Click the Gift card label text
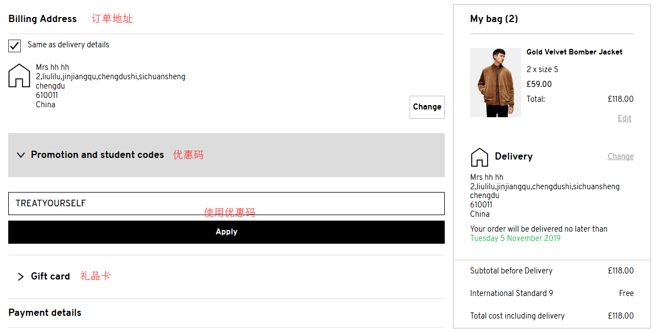The image size is (652, 329). [x=50, y=276]
